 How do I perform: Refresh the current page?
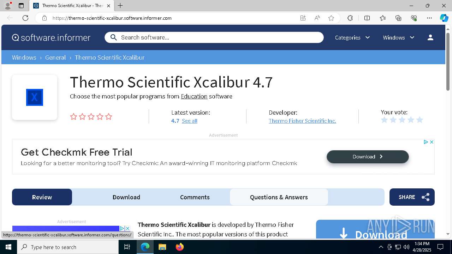[25, 18]
